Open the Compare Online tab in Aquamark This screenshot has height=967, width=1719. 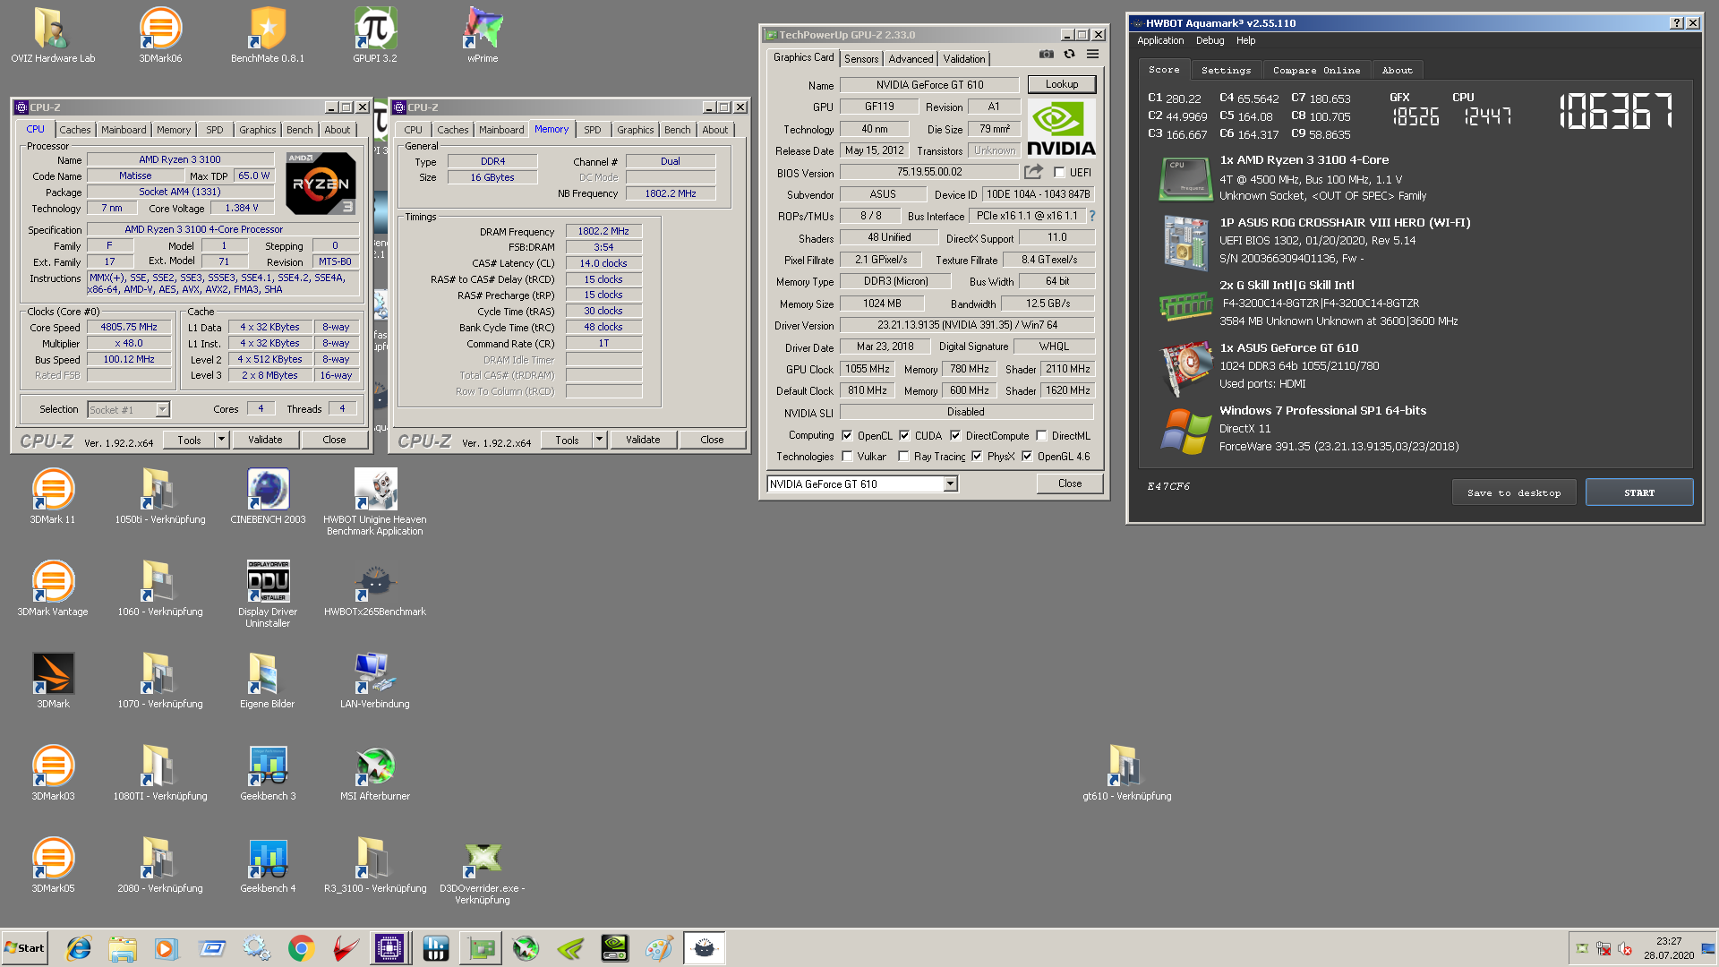pos(1316,70)
